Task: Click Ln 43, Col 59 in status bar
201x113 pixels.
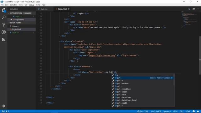Action: (x=156, y=111)
